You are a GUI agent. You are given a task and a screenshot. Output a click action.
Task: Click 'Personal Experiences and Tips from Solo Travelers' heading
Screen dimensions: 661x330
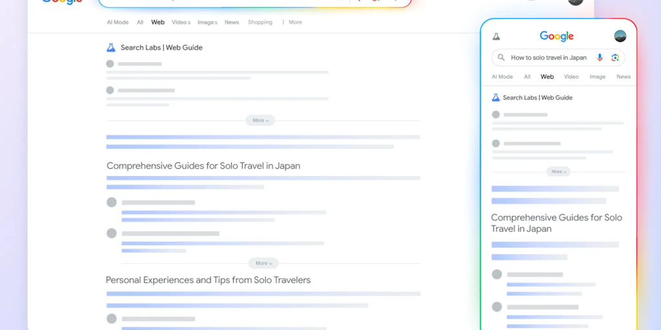coord(208,280)
